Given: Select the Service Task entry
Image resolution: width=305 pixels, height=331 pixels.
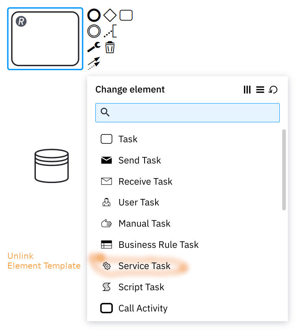Looking at the screenshot, I should [187, 266].
